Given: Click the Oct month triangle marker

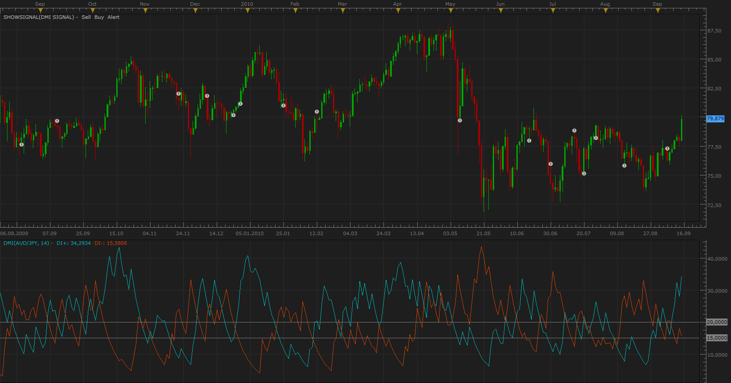Looking at the screenshot, I should [x=93, y=11].
